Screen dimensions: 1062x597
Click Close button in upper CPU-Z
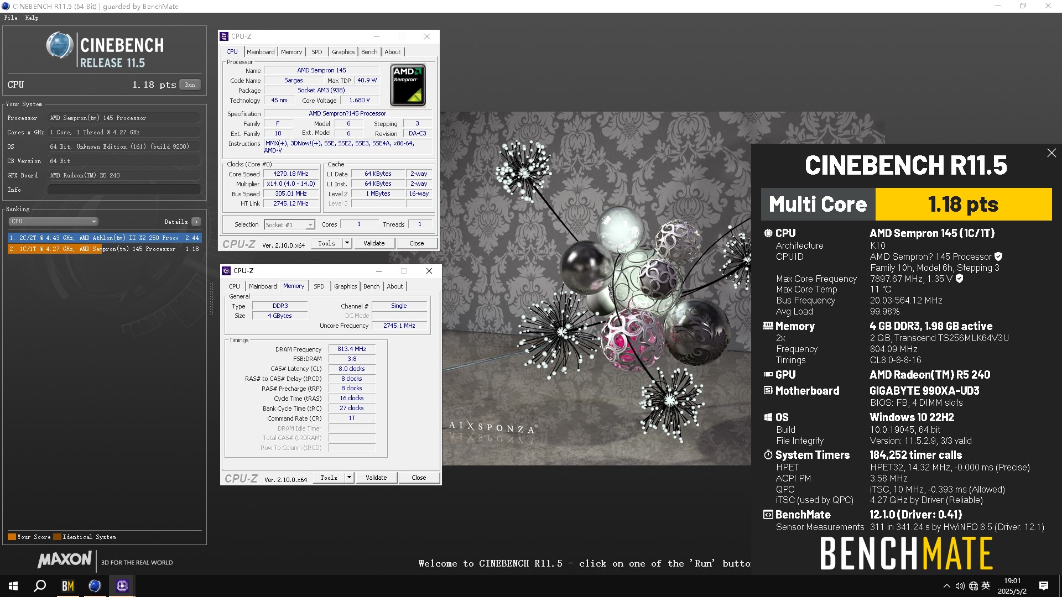(x=417, y=243)
